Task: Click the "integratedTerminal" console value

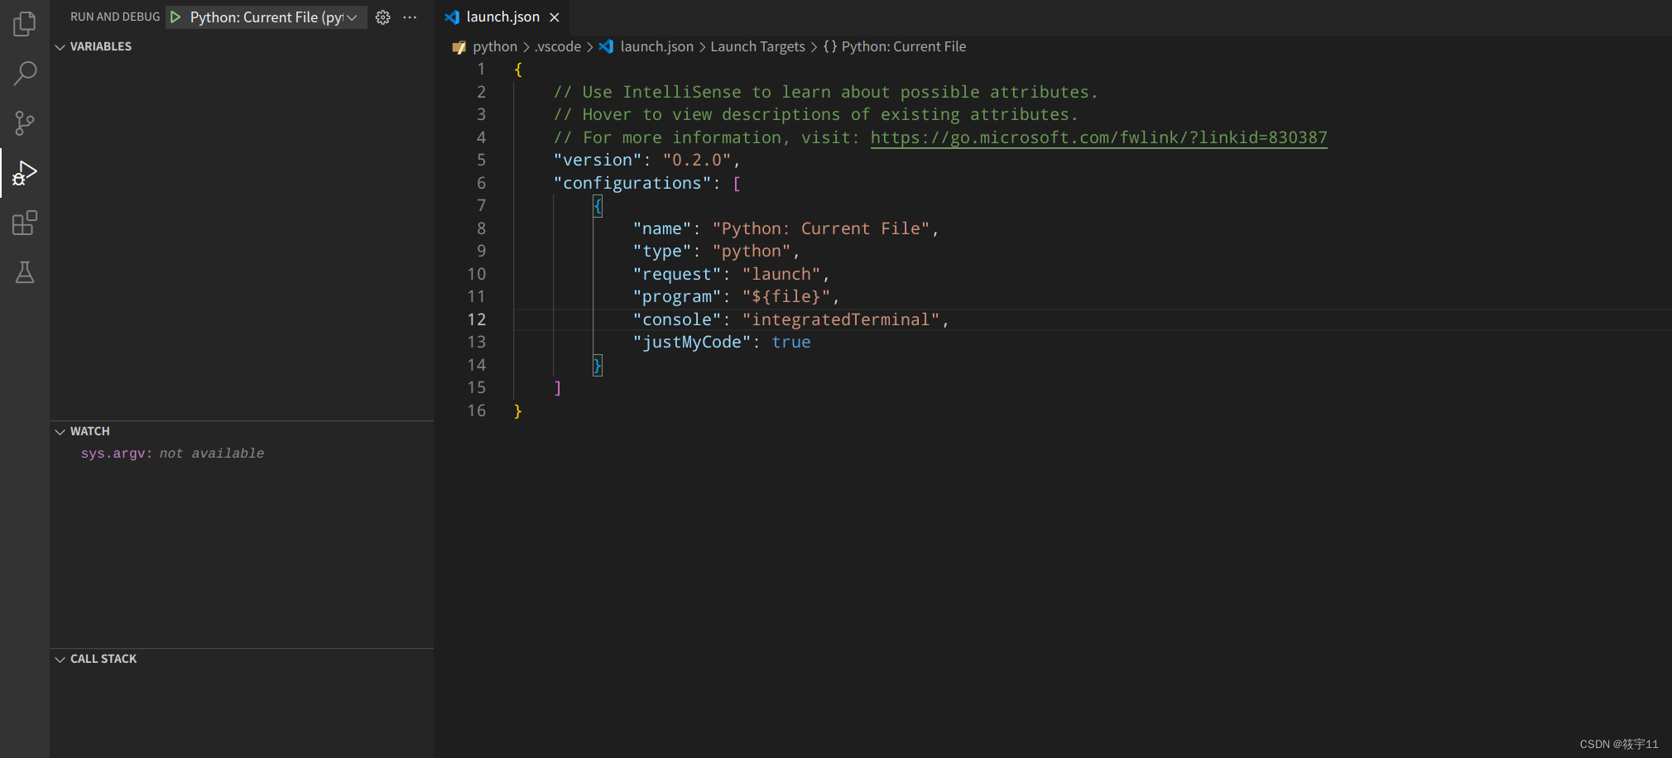Action: tap(841, 319)
